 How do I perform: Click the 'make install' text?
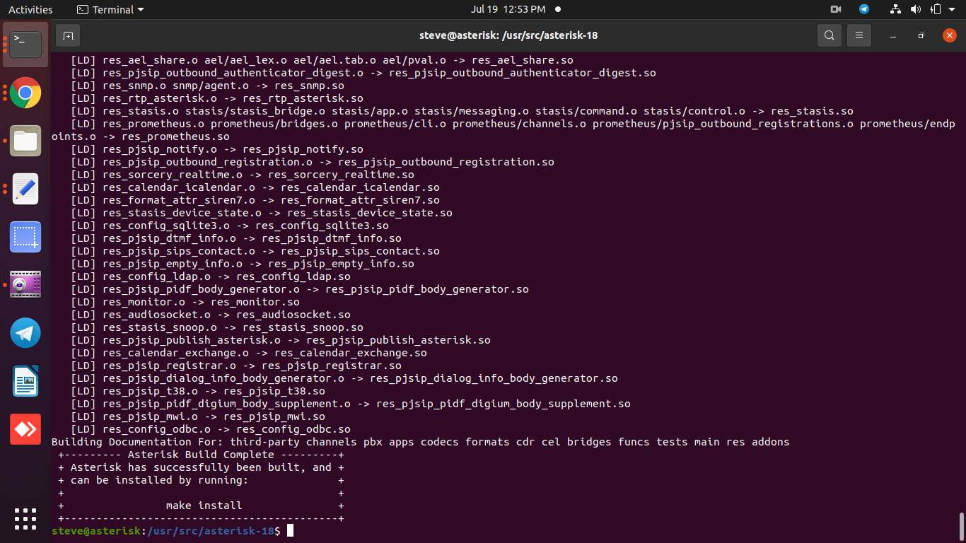pos(204,506)
